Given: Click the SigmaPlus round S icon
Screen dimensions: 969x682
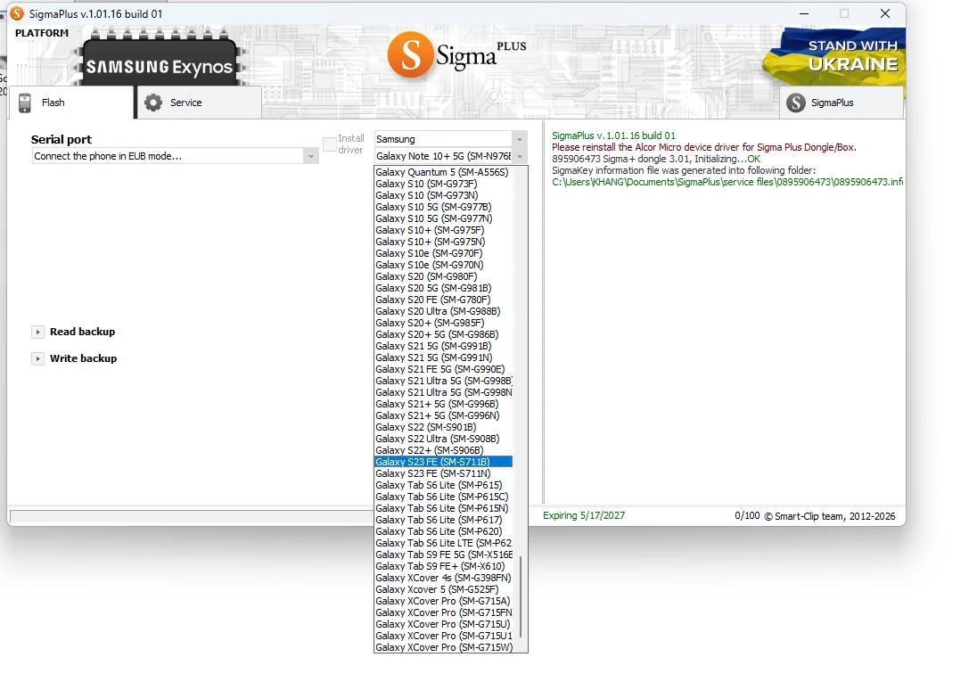Looking at the screenshot, I should 796,103.
